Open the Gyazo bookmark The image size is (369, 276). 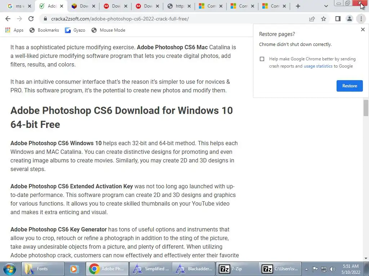[75, 30]
